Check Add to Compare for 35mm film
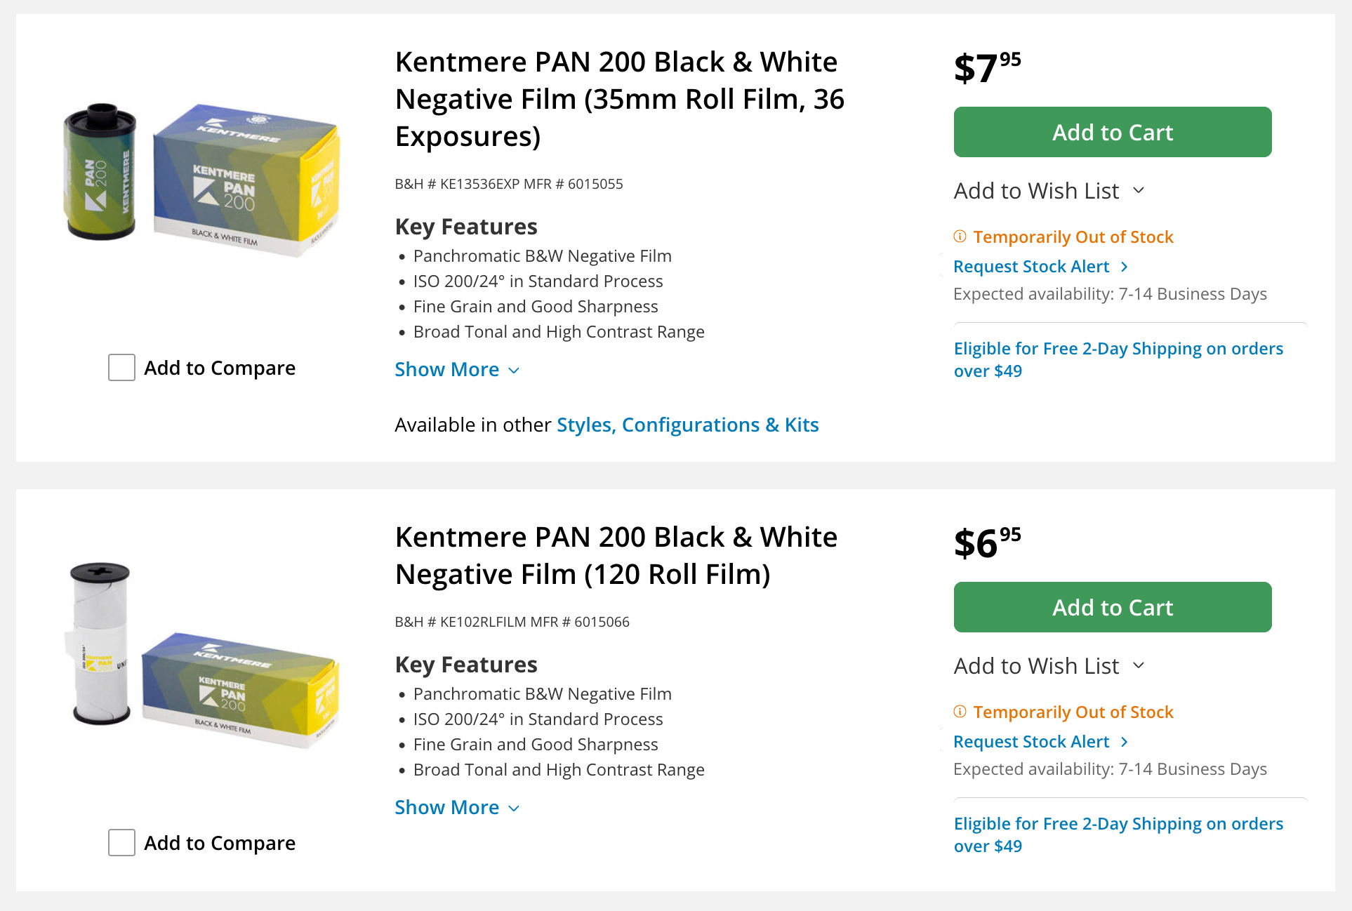 click(x=121, y=368)
